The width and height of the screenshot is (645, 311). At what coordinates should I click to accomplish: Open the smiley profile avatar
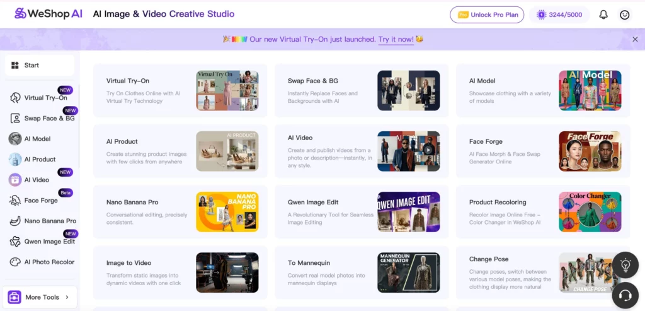(624, 15)
